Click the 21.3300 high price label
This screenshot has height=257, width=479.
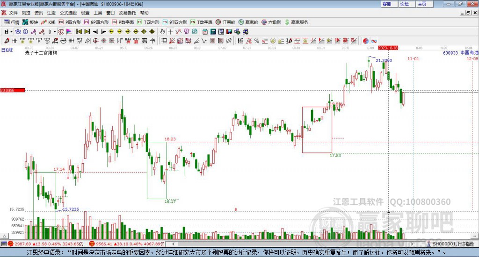[384, 60]
